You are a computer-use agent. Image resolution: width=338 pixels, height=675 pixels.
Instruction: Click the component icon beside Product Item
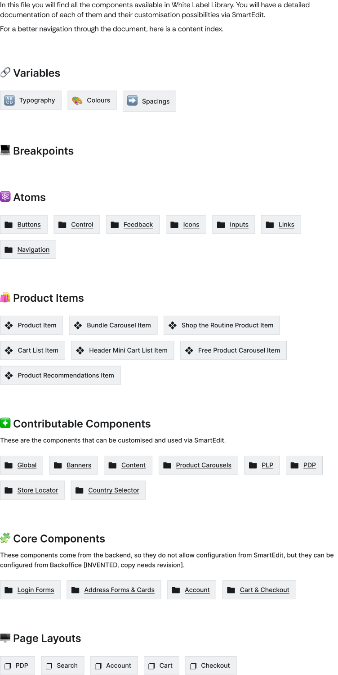9,325
